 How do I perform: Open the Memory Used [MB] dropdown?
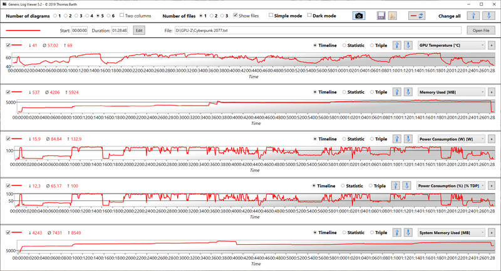tap(452, 92)
